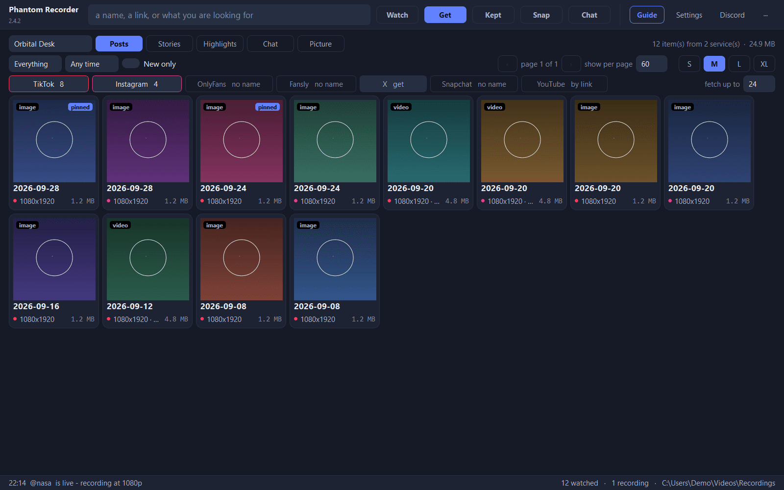Open the Orbital Desk dropdown
This screenshot has height=490, width=784.
tap(50, 44)
